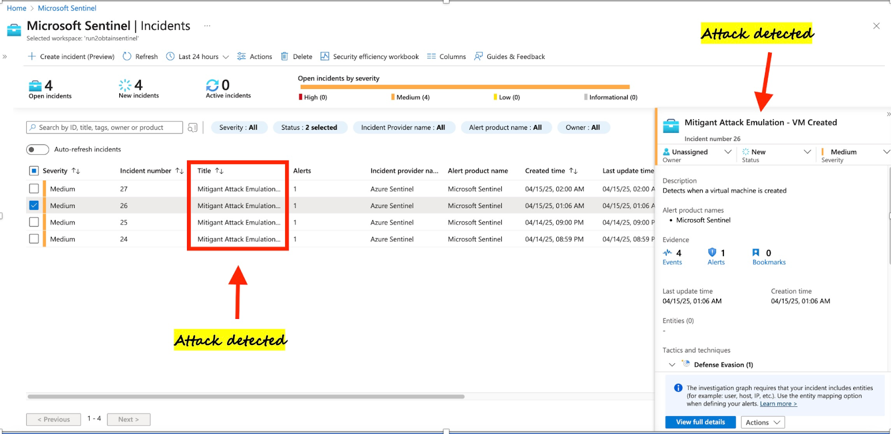Open the Learn more link
891x434 pixels.
coord(779,404)
